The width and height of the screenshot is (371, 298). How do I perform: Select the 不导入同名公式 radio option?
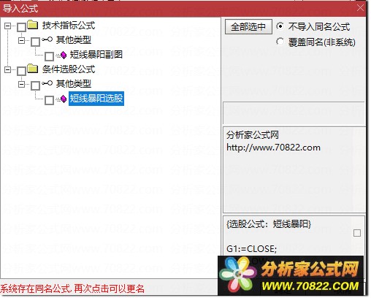[280, 26]
